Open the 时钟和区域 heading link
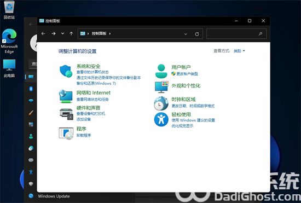301x203 pixels. coord(183,100)
